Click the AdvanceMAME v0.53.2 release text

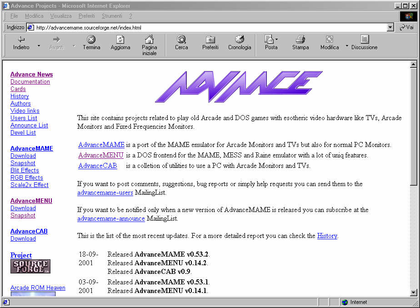point(171,254)
